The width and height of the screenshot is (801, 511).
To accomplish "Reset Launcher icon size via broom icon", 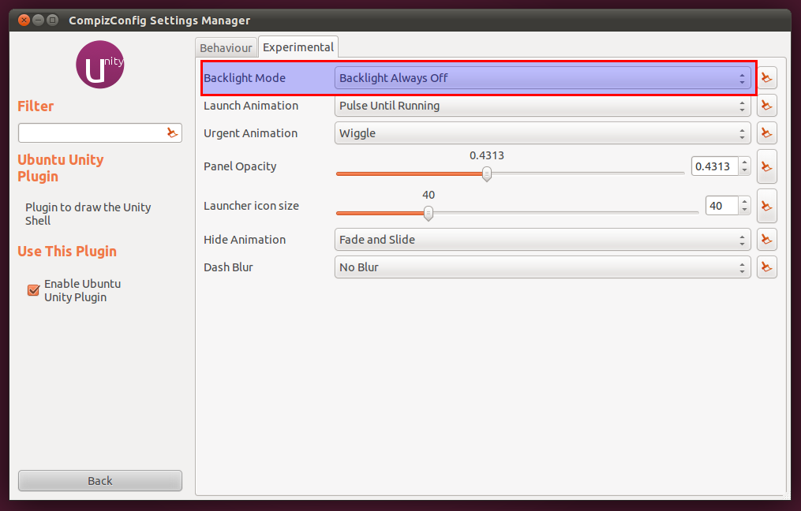I will click(x=766, y=206).
